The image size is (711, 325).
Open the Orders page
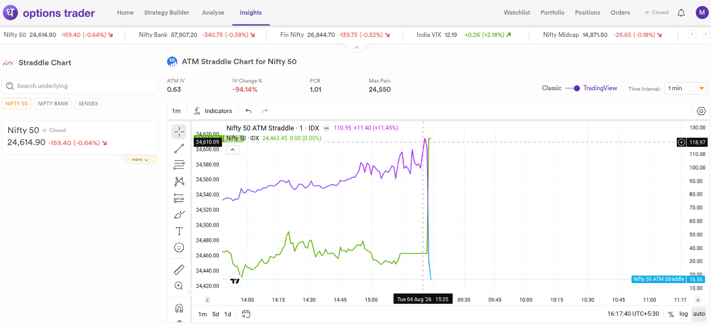click(620, 12)
